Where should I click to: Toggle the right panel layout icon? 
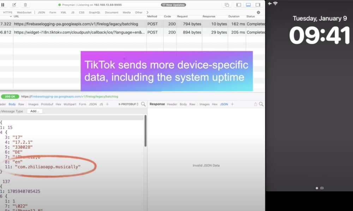click(258, 5)
